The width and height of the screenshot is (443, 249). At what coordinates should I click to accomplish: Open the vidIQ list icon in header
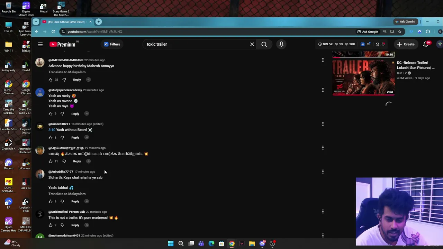click(369, 44)
